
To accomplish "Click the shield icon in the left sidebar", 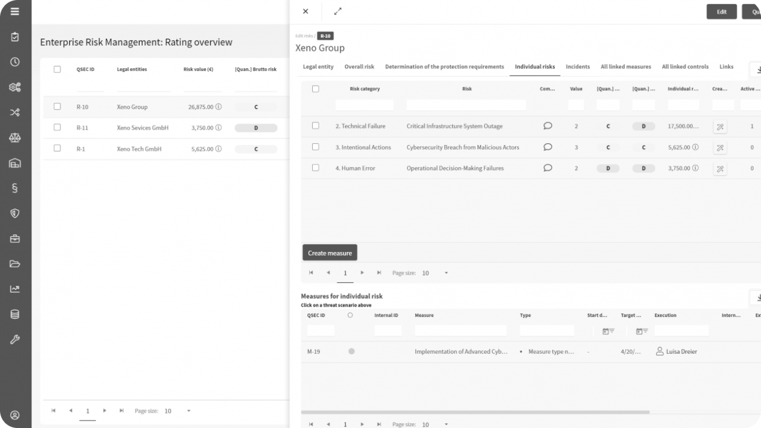I will 15,213.
